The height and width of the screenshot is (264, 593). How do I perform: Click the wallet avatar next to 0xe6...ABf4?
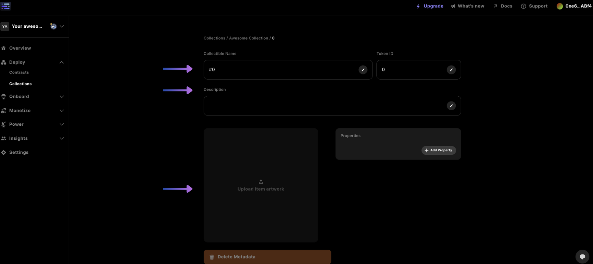point(559,6)
